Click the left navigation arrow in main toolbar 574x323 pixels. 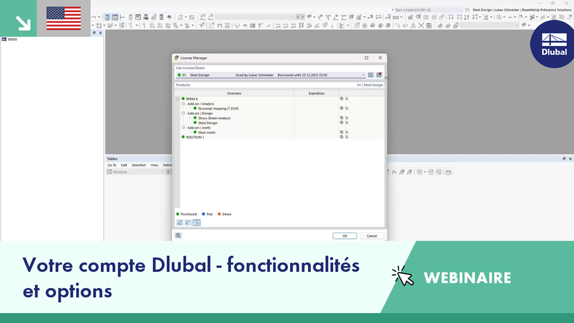pyautogui.click(x=298, y=17)
